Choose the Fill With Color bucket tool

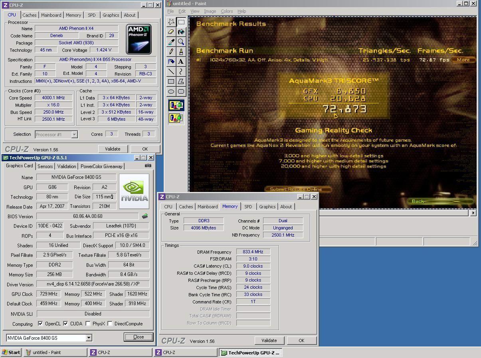(181, 32)
